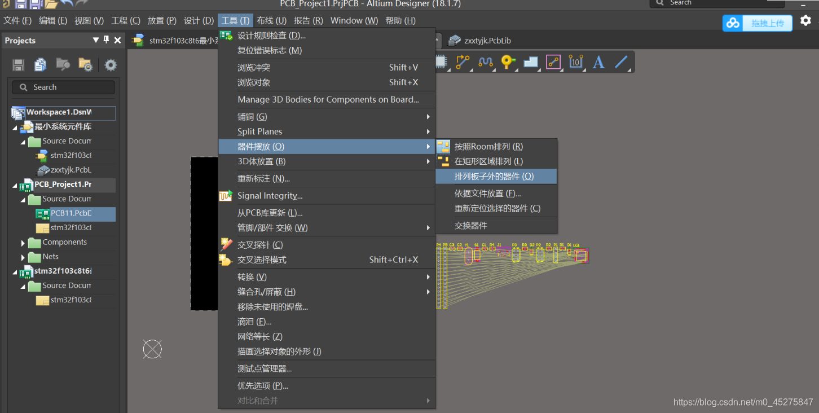Choose 从PCB库更新 (L) menu entry
Screen dimensions: 819x413
click(x=327, y=213)
